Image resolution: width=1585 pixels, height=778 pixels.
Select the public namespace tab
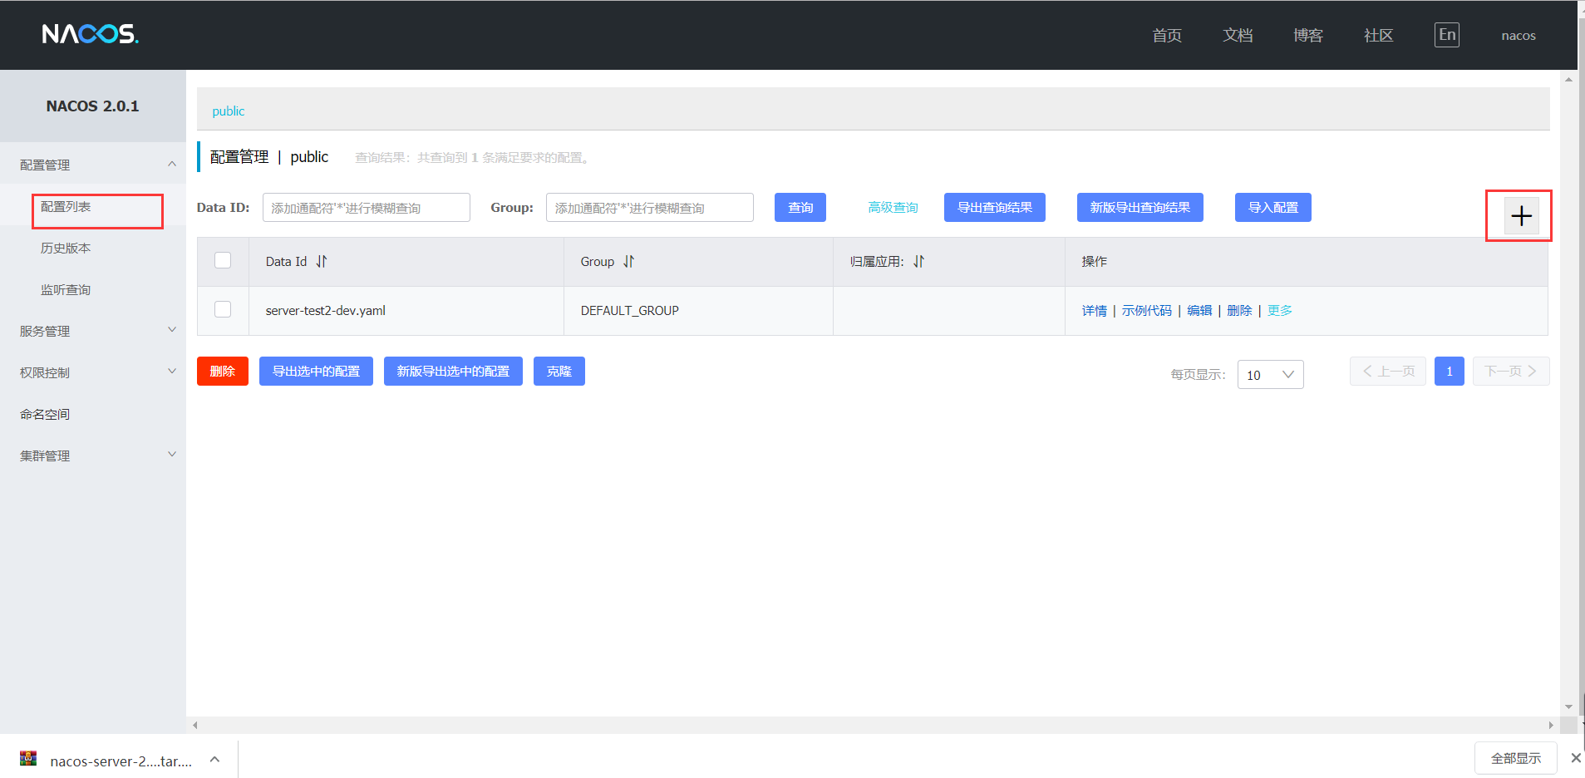(x=229, y=111)
